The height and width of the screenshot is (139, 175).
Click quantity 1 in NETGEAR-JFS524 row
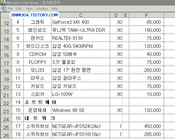click(x=116, y=126)
